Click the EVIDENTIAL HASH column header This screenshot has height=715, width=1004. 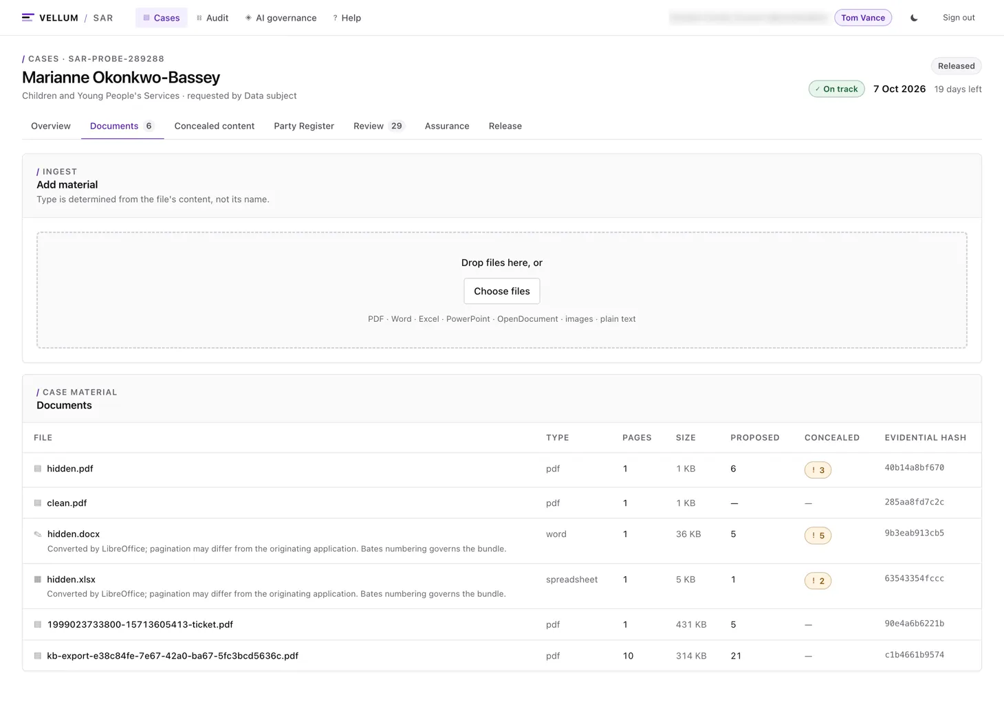926,438
